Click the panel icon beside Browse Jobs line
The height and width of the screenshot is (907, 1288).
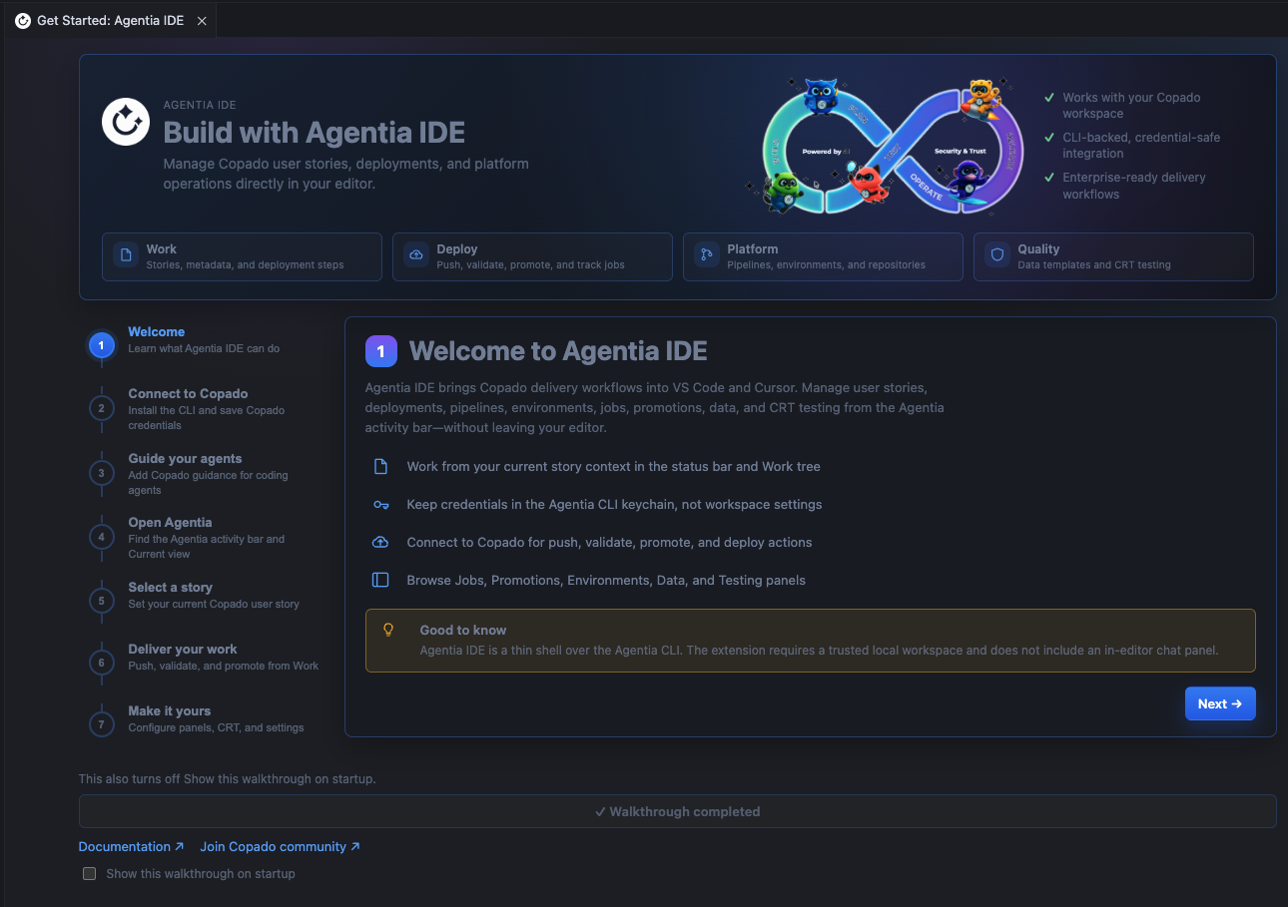(x=380, y=580)
